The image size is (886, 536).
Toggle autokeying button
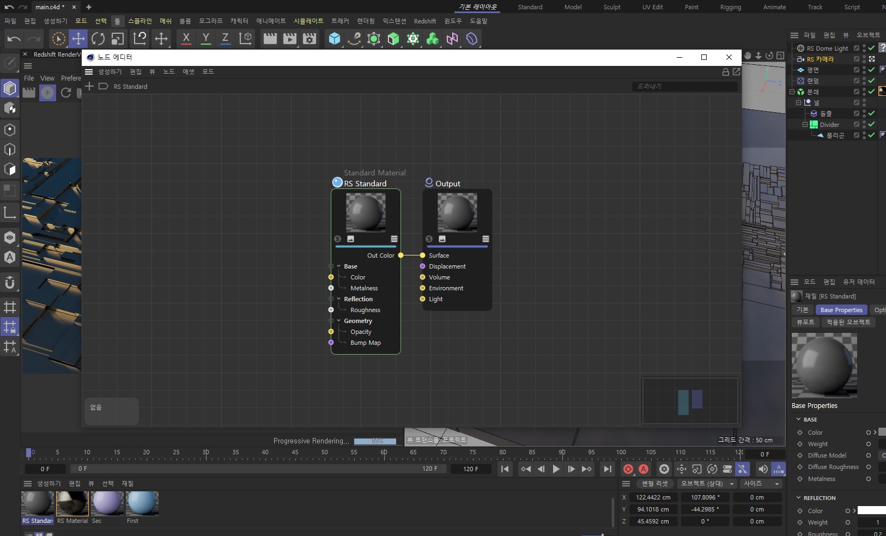point(644,469)
